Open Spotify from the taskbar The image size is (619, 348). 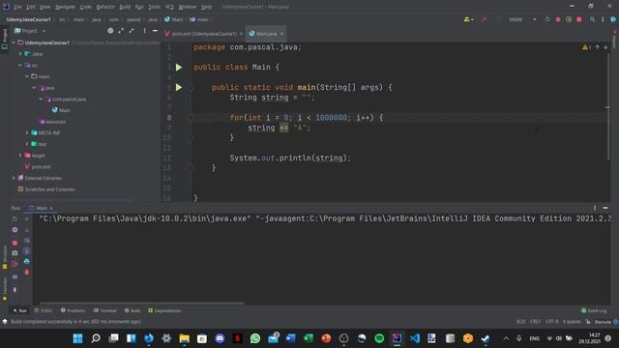[379, 338]
